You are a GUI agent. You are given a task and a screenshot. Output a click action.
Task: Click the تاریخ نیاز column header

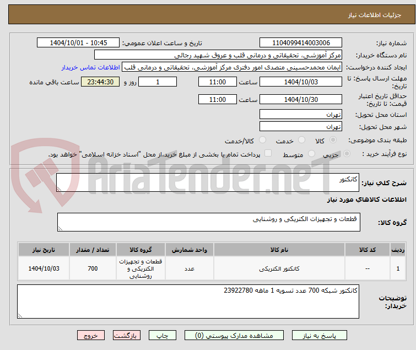(x=44, y=250)
